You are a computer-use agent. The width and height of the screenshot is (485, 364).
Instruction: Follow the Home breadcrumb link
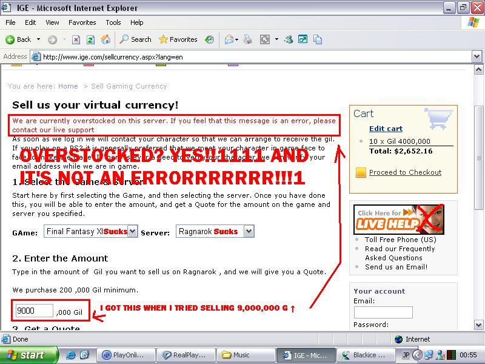pos(68,86)
